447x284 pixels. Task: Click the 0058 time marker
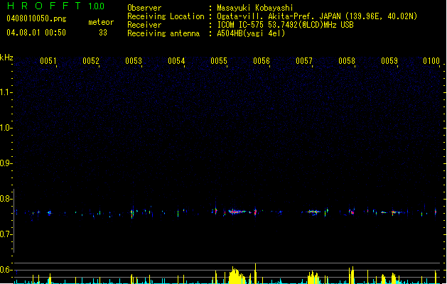pyautogui.click(x=347, y=61)
